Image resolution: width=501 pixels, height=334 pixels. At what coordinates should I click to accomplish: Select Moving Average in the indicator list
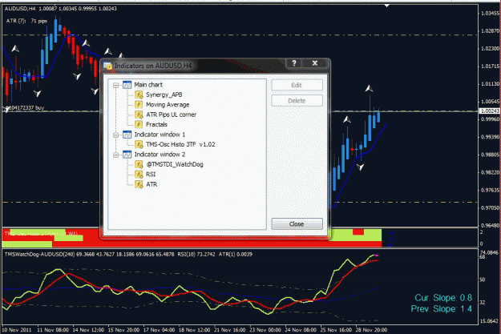[x=168, y=105]
